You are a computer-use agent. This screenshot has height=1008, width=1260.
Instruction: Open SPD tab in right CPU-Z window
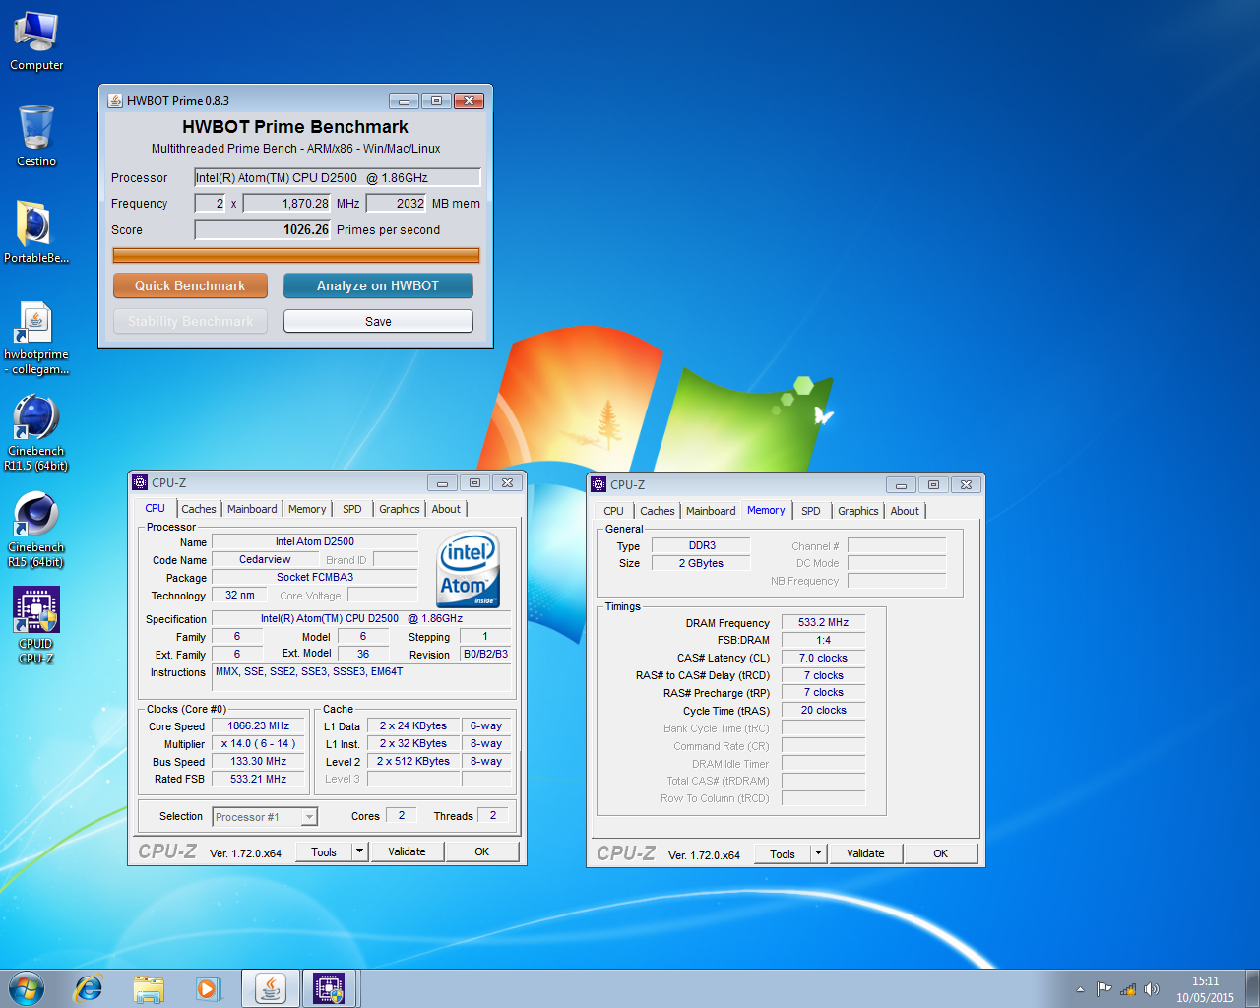811,511
